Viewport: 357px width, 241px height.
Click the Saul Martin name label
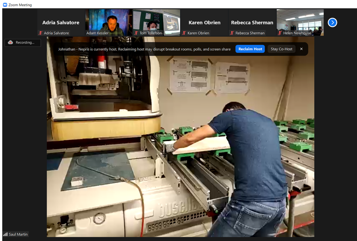tap(18, 234)
